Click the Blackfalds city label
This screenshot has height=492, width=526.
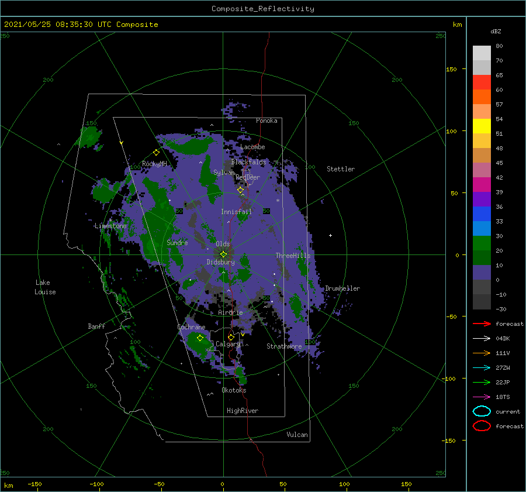click(248, 162)
